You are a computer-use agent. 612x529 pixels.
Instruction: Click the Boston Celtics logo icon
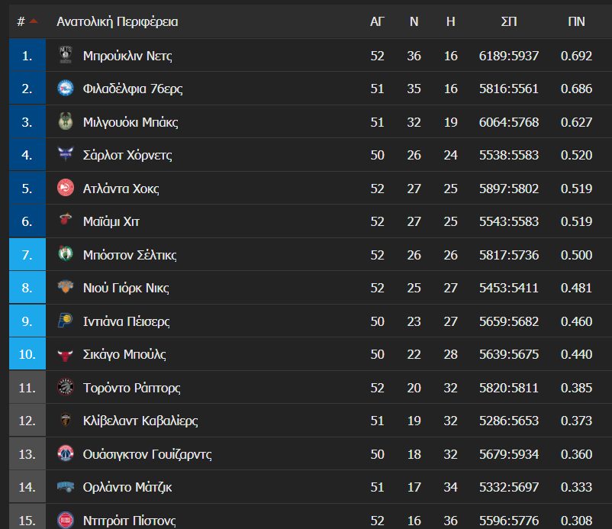tap(66, 254)
